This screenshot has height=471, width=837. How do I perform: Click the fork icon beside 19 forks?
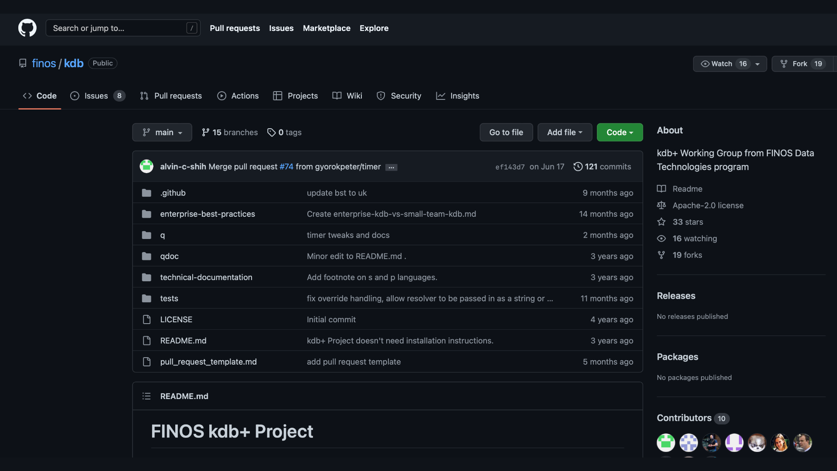661,255
